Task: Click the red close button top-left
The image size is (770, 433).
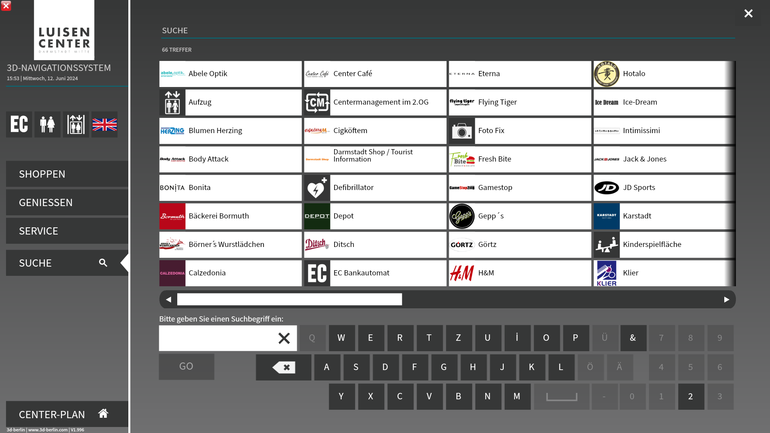Action: (x=6, y=6)
